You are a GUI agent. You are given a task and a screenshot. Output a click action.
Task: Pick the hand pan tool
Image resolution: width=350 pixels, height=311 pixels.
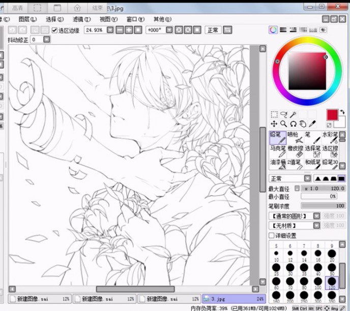coord(303,123)
